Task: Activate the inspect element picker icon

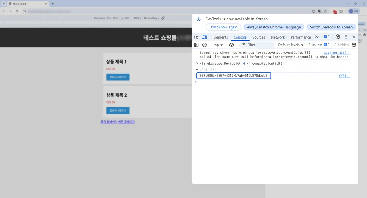Action: tap(196, 37)
